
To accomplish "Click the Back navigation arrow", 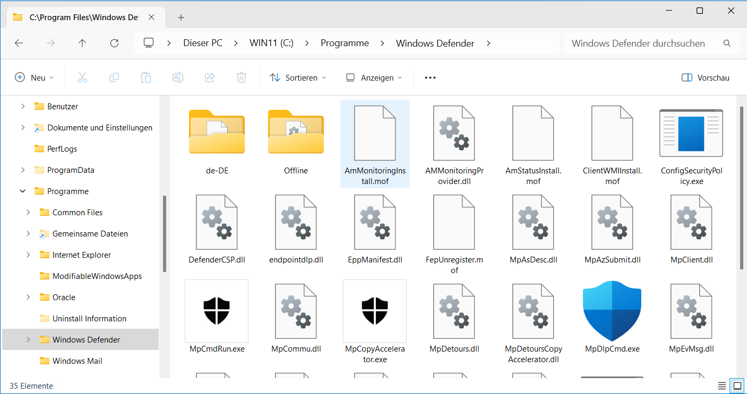I will (19, 43).
